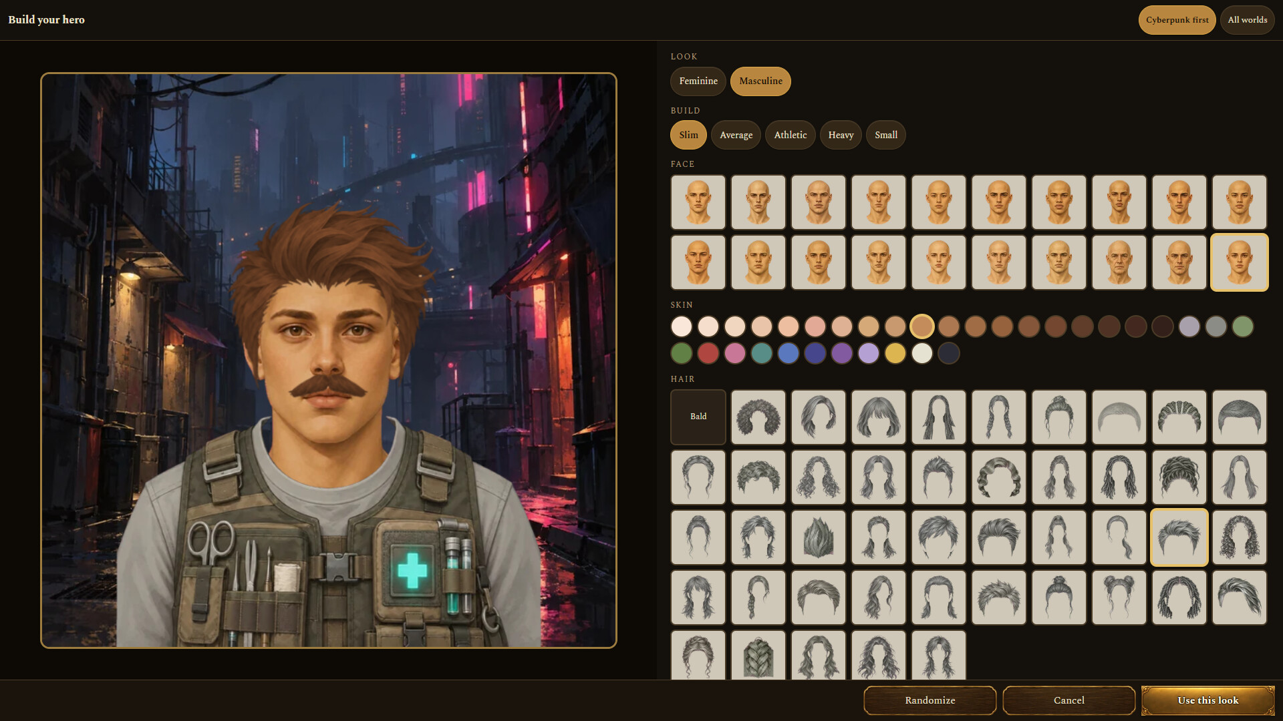Switch to All worlds filter

click(x=1247, y=20)
